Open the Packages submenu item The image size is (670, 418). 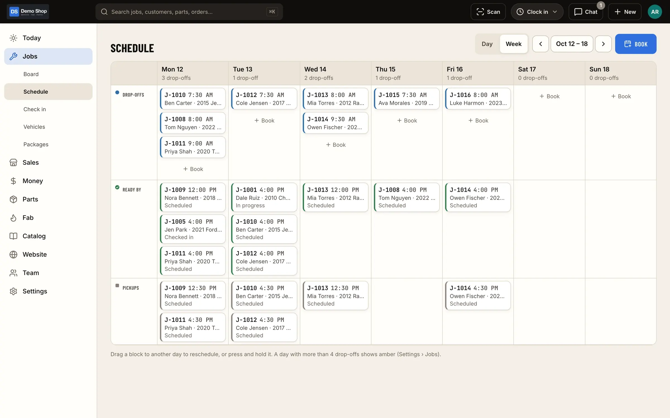coord(48,144)
